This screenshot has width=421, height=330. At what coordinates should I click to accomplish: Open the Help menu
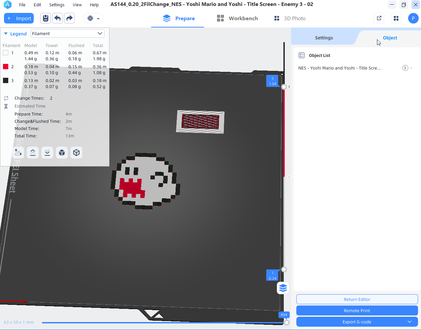click(94, 5)
